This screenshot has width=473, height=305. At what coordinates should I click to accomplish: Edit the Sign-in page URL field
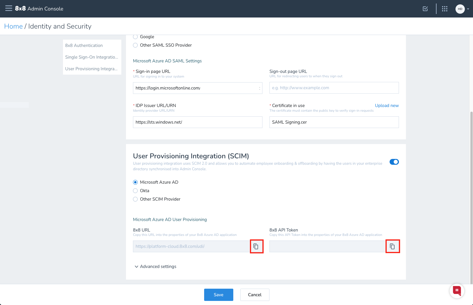click(198, 88)
